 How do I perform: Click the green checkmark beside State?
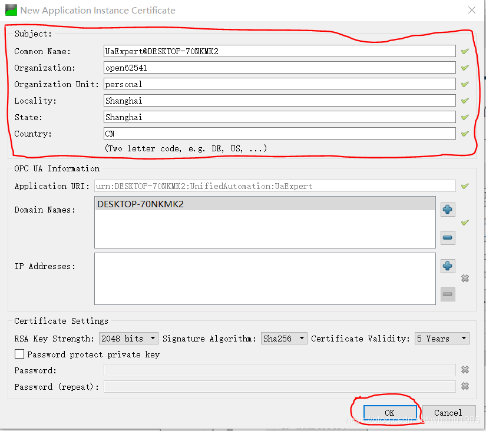(x=465, y=117)
